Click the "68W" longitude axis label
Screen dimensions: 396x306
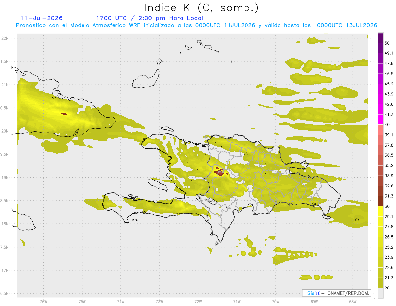(x=353, y=302)
